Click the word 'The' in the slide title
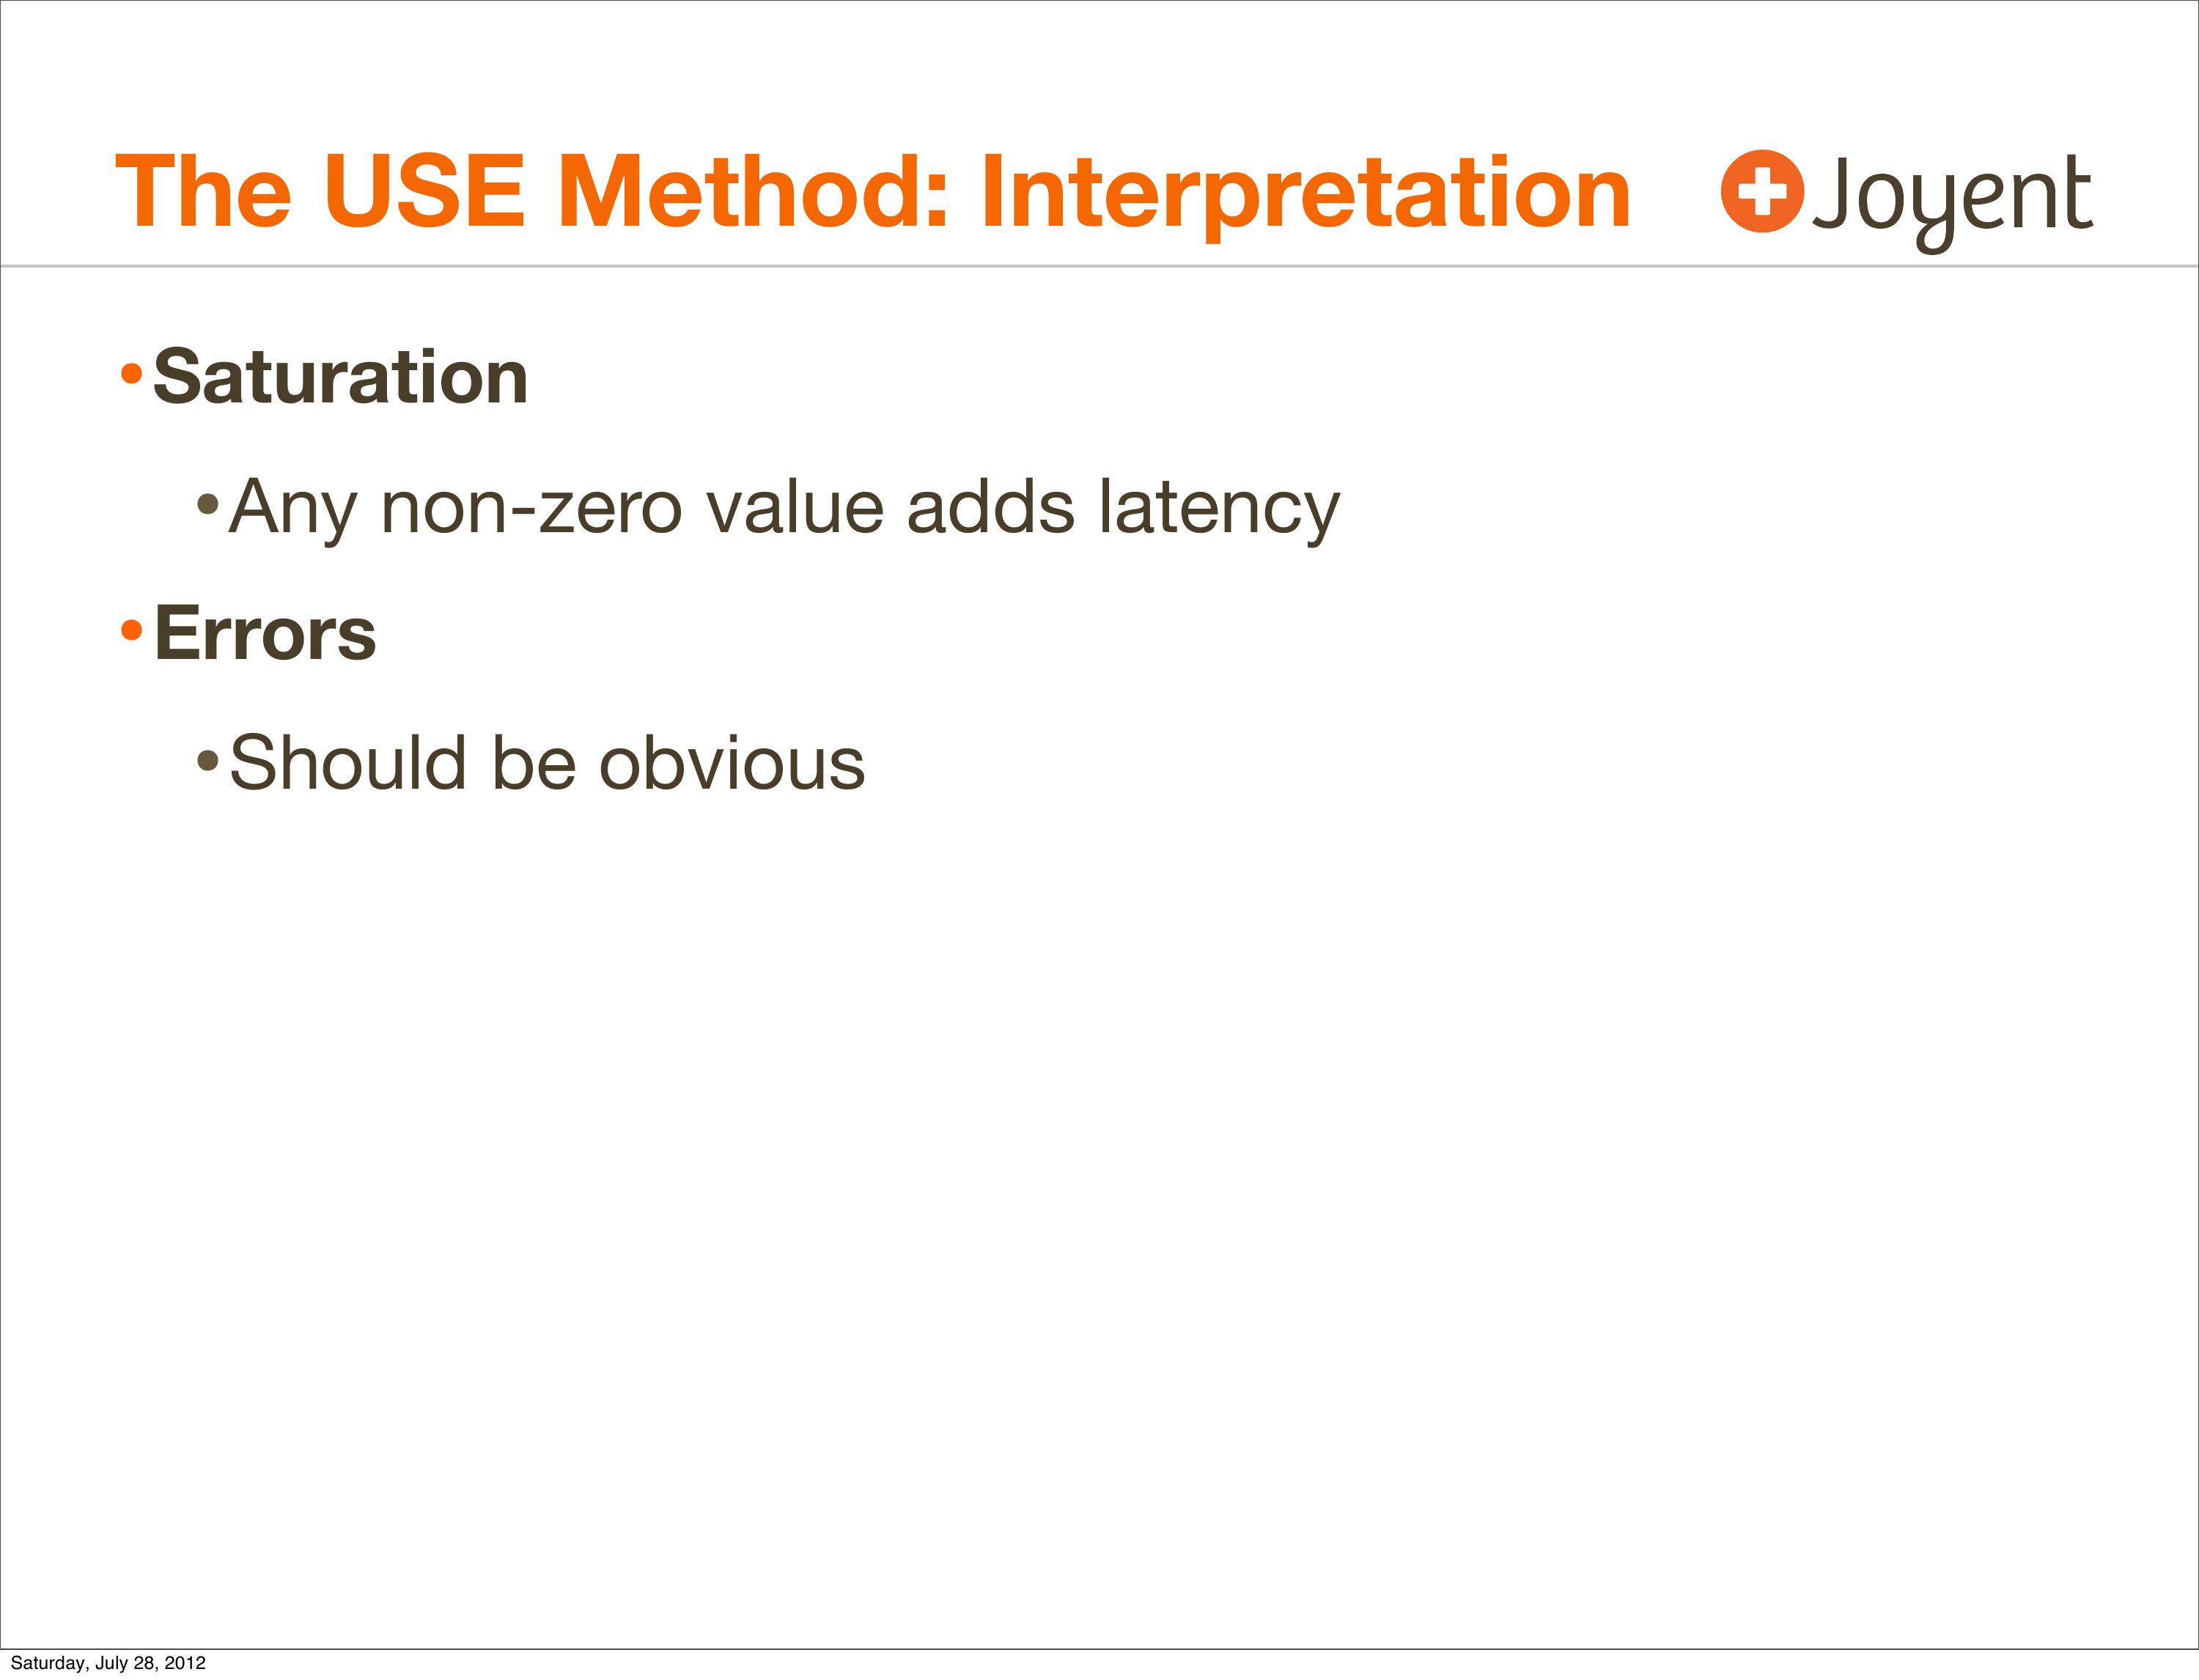The width and height of the screenshot is (2199, 1680). tap(203, 191)
